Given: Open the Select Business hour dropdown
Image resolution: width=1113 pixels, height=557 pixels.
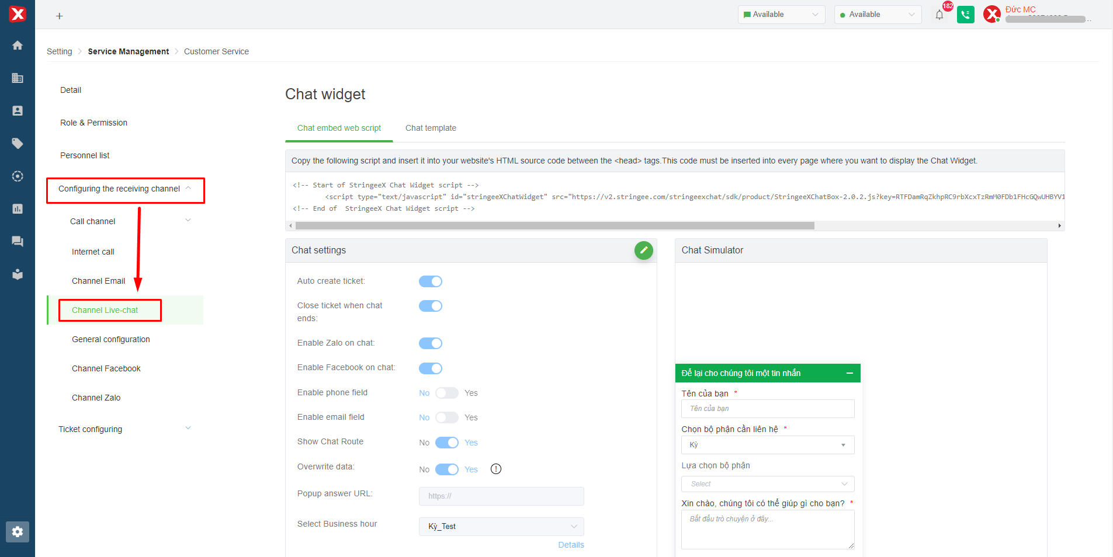Looking at the screenshot, I should coord(501,527).
